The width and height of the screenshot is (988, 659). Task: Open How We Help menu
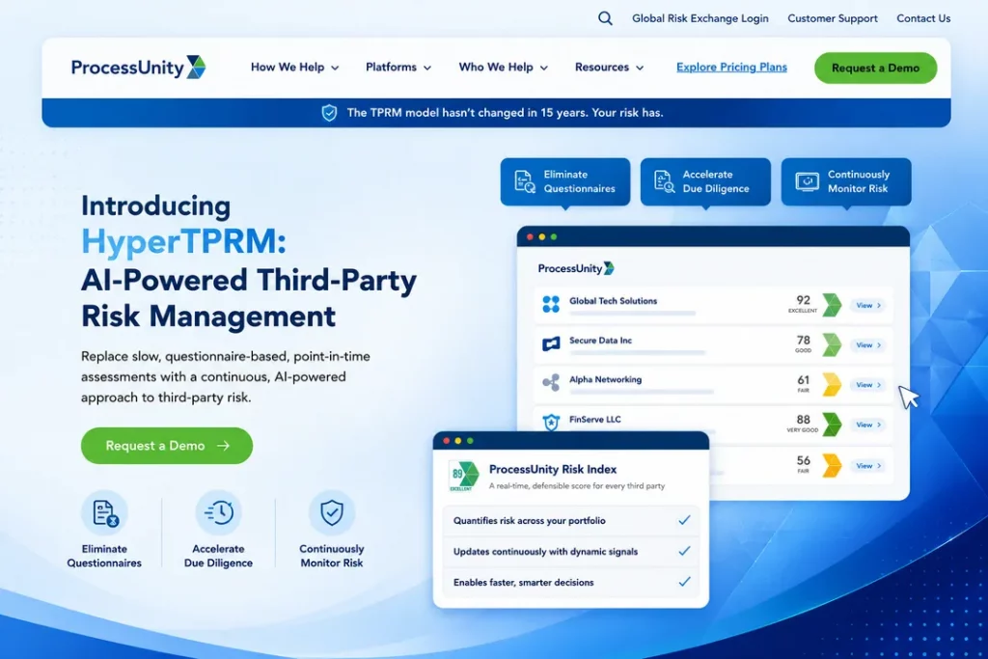click(x=294, y=68)
